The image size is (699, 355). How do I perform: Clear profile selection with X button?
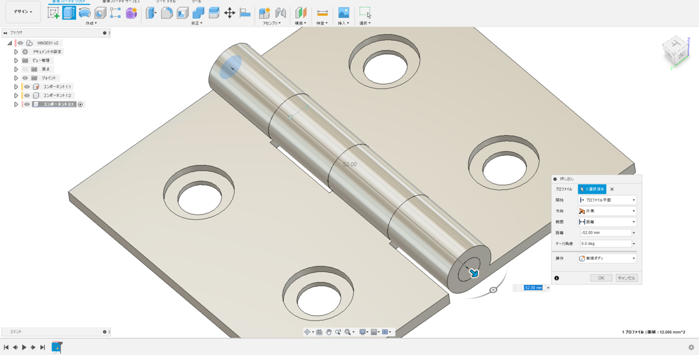pyautogui.click(x=612, y=189)
